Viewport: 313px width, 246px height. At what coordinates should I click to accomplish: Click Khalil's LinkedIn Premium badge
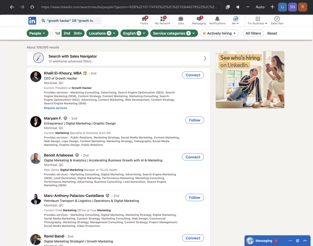coord(85,73)
